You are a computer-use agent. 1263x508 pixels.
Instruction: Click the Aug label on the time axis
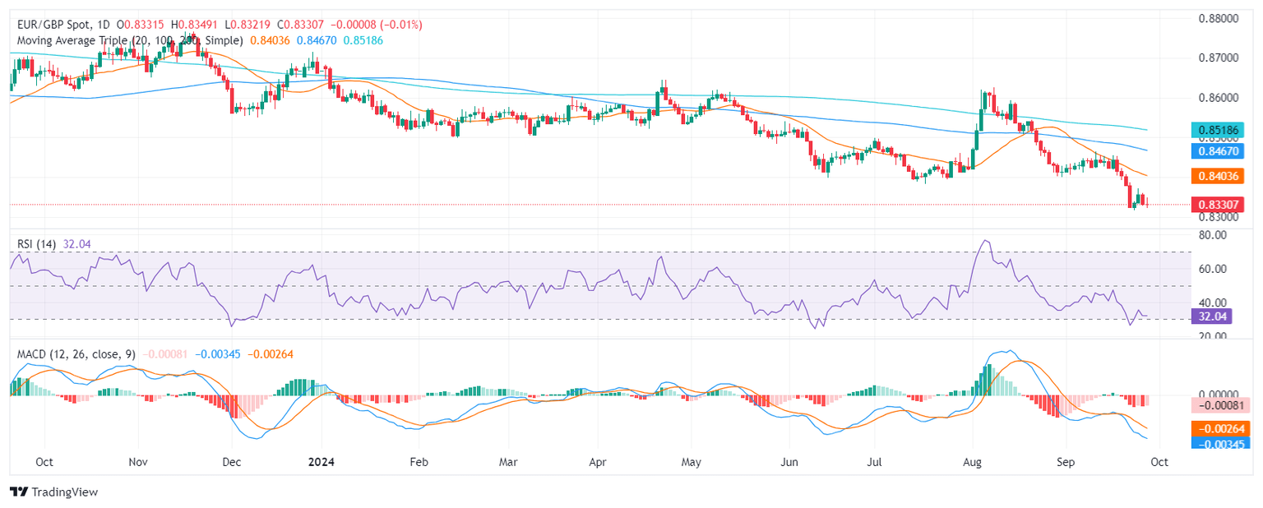click(x=974, y=462)
